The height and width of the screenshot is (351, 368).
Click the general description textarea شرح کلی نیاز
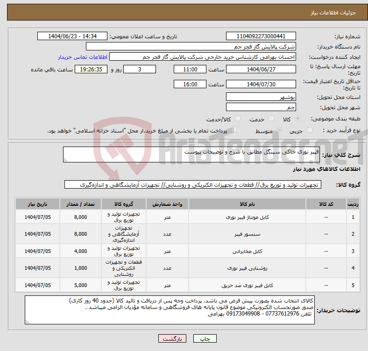point(191,154)
